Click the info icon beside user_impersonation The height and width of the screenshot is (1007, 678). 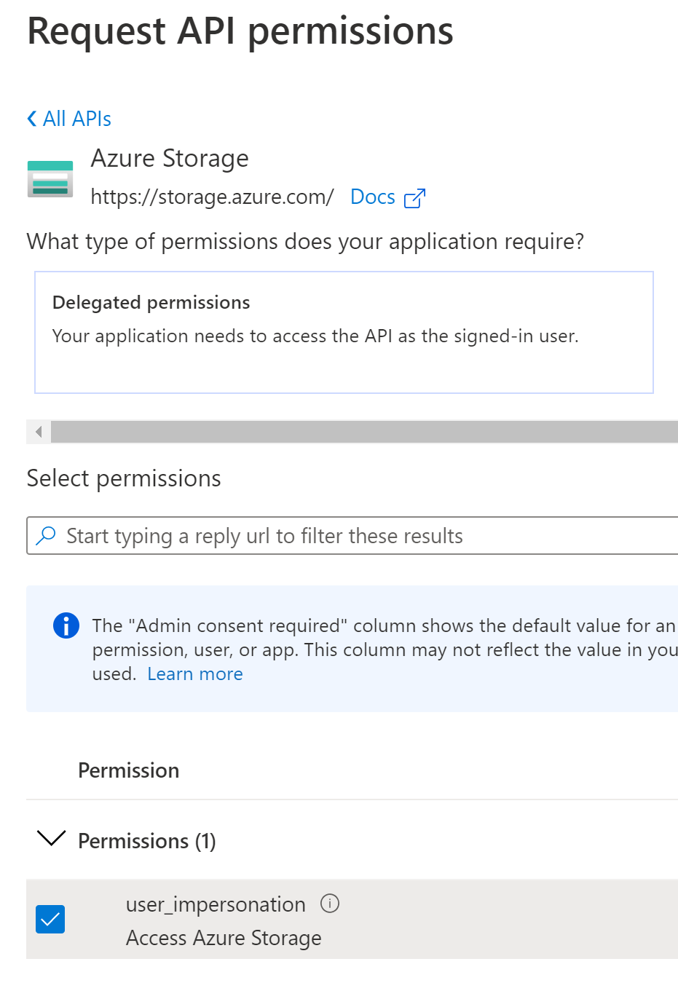click(329, 904)
